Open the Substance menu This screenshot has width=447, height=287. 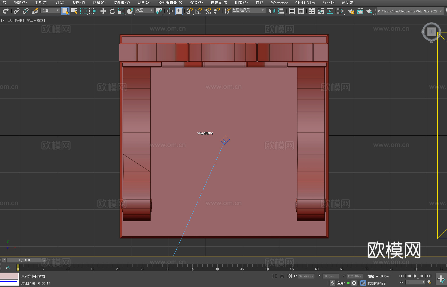(279, 3)
